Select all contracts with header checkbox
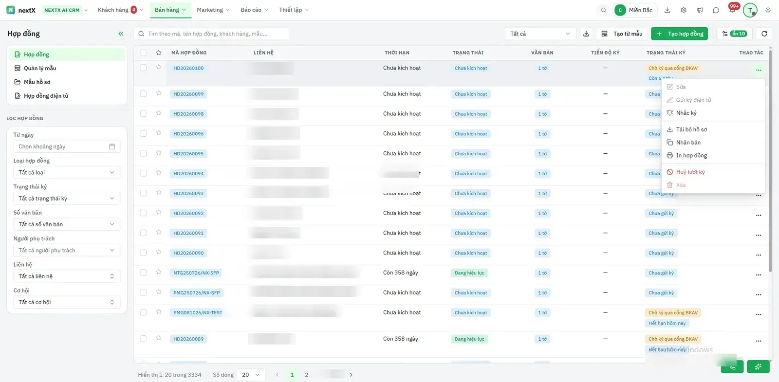Screen dimensions: 779x382 (x=143, y=53)
